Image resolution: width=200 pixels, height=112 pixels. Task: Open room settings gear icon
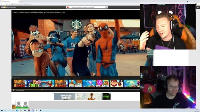pyautogui.click(x=198, y=7)
